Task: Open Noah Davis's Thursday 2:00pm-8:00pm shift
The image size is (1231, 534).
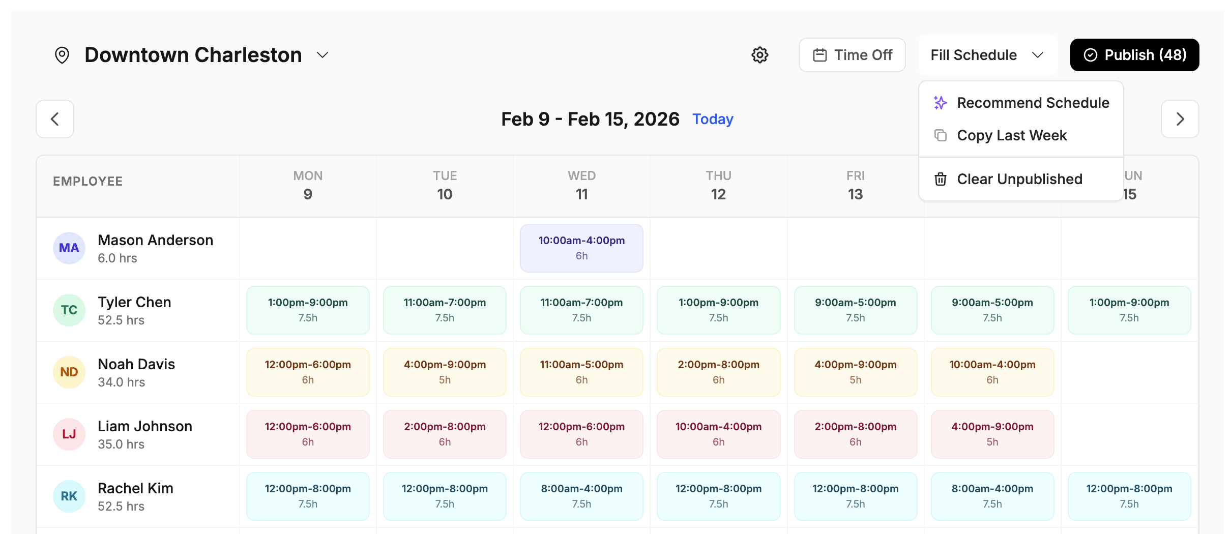Action: [718, 372]
